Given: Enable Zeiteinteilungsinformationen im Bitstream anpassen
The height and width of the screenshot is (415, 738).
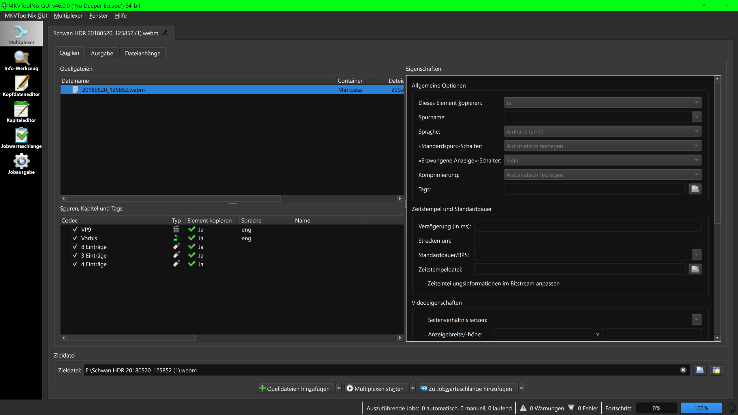Looking at the screenshot, I should pyautogui.click(x=422, y=283).
